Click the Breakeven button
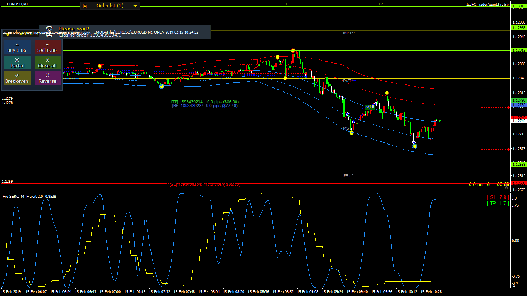527x296 pixels. click(17, 78)
